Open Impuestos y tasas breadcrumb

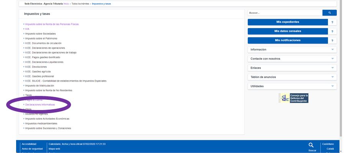(x=101, y=4)
